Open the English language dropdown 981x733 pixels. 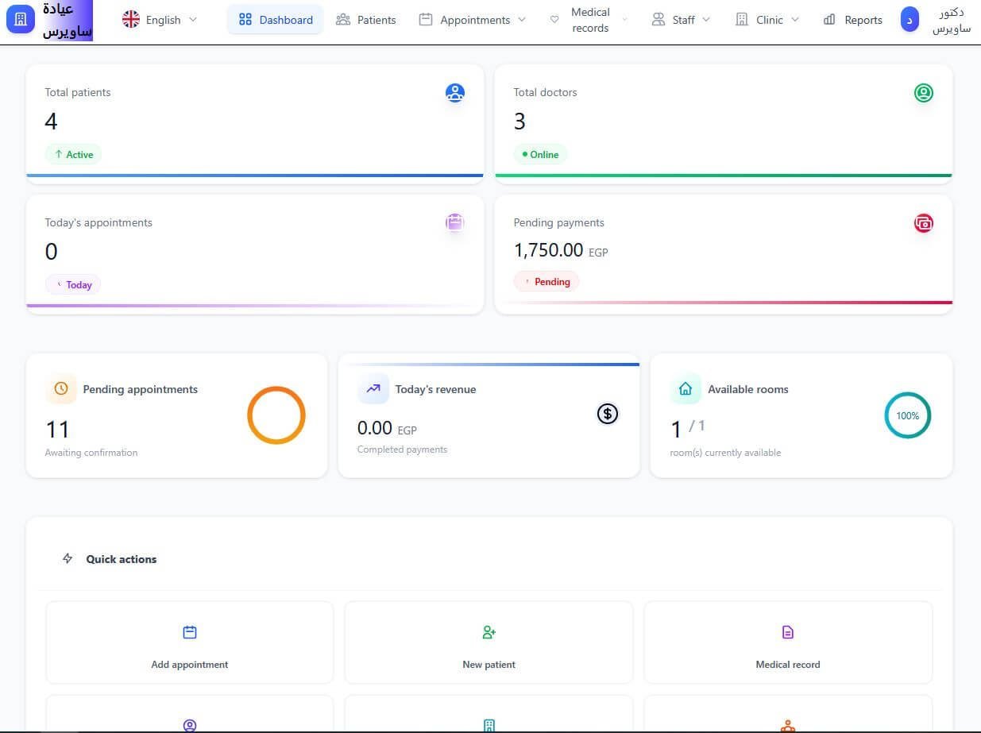pos(160,20)
